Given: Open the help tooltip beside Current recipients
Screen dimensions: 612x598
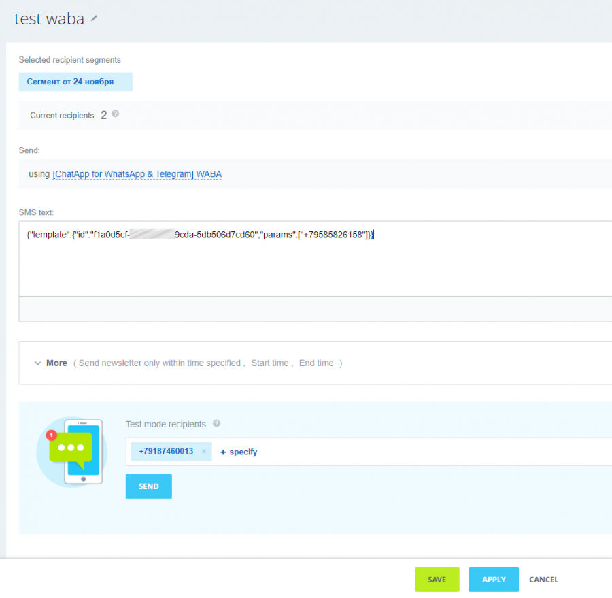Looking at the screenshot, I should 115,114.
